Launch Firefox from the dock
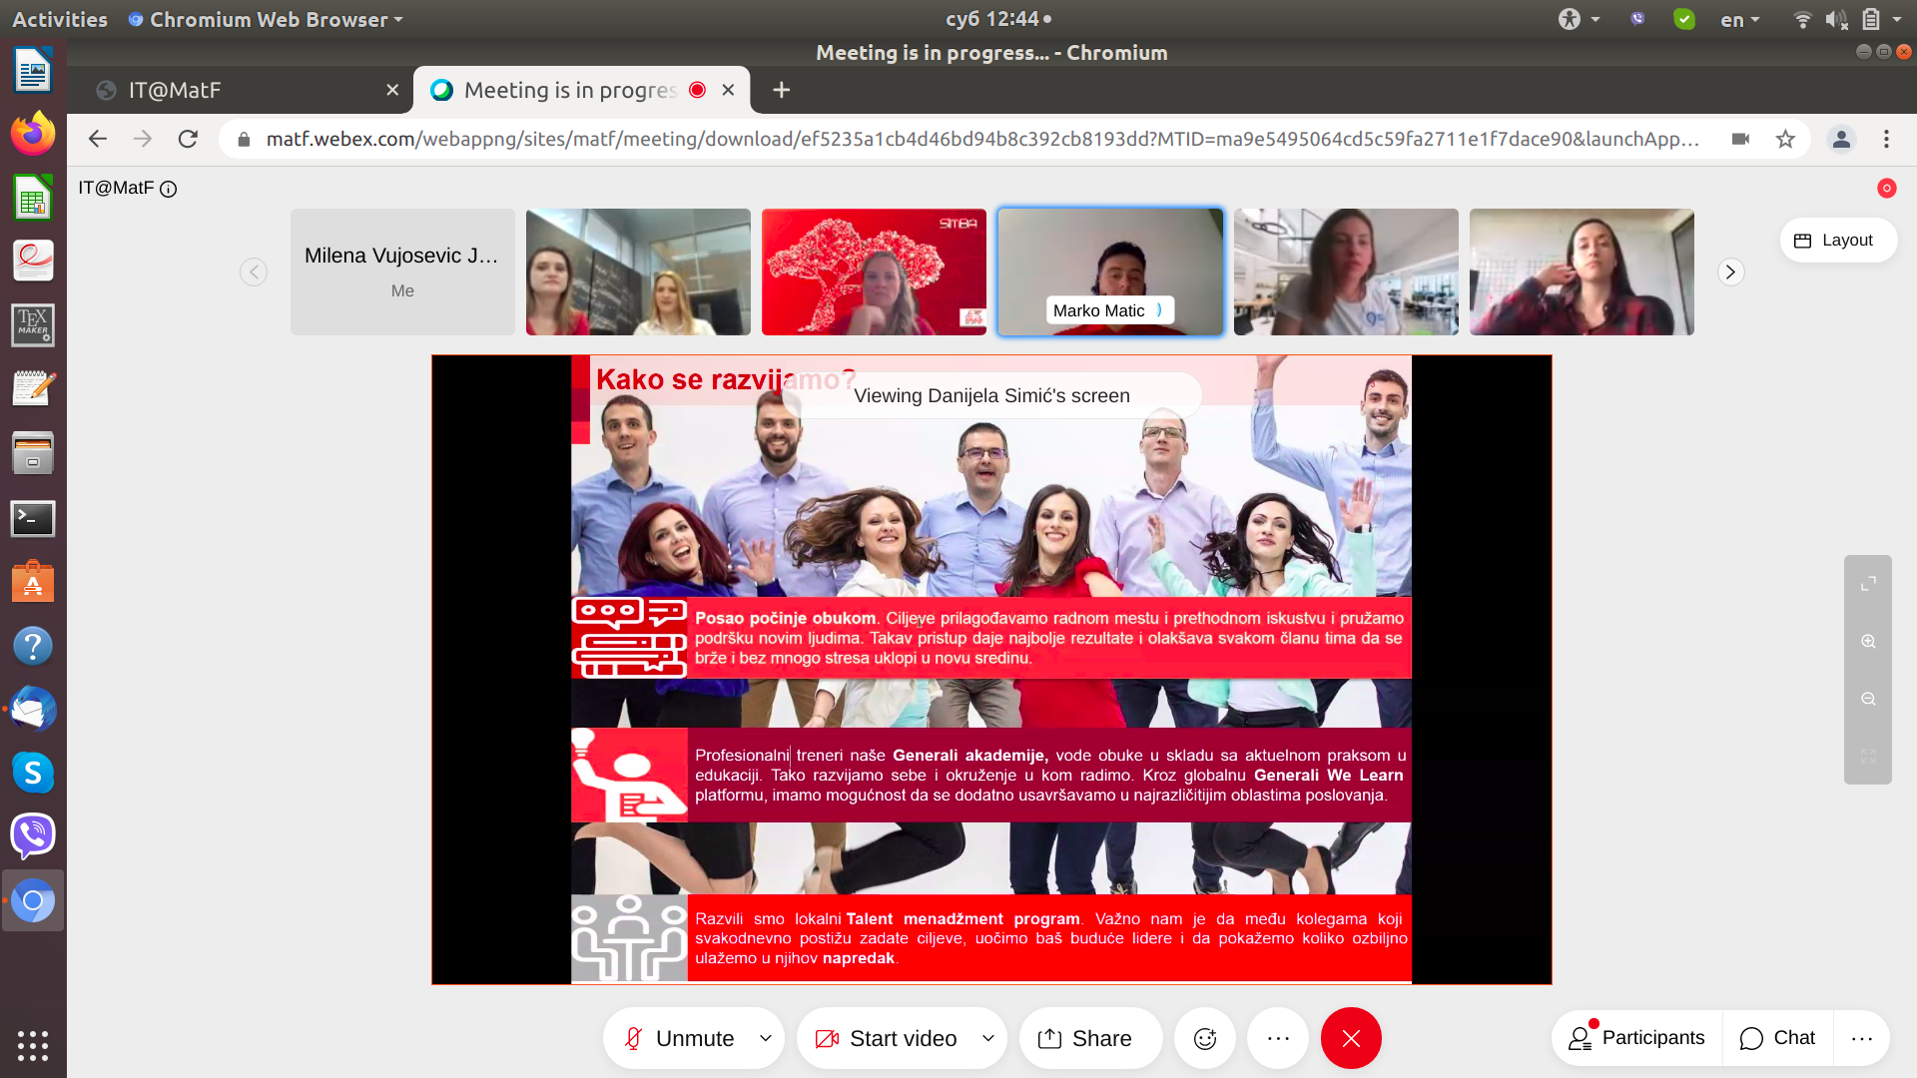This screenshot has height=1078, width=1917. 33,134
